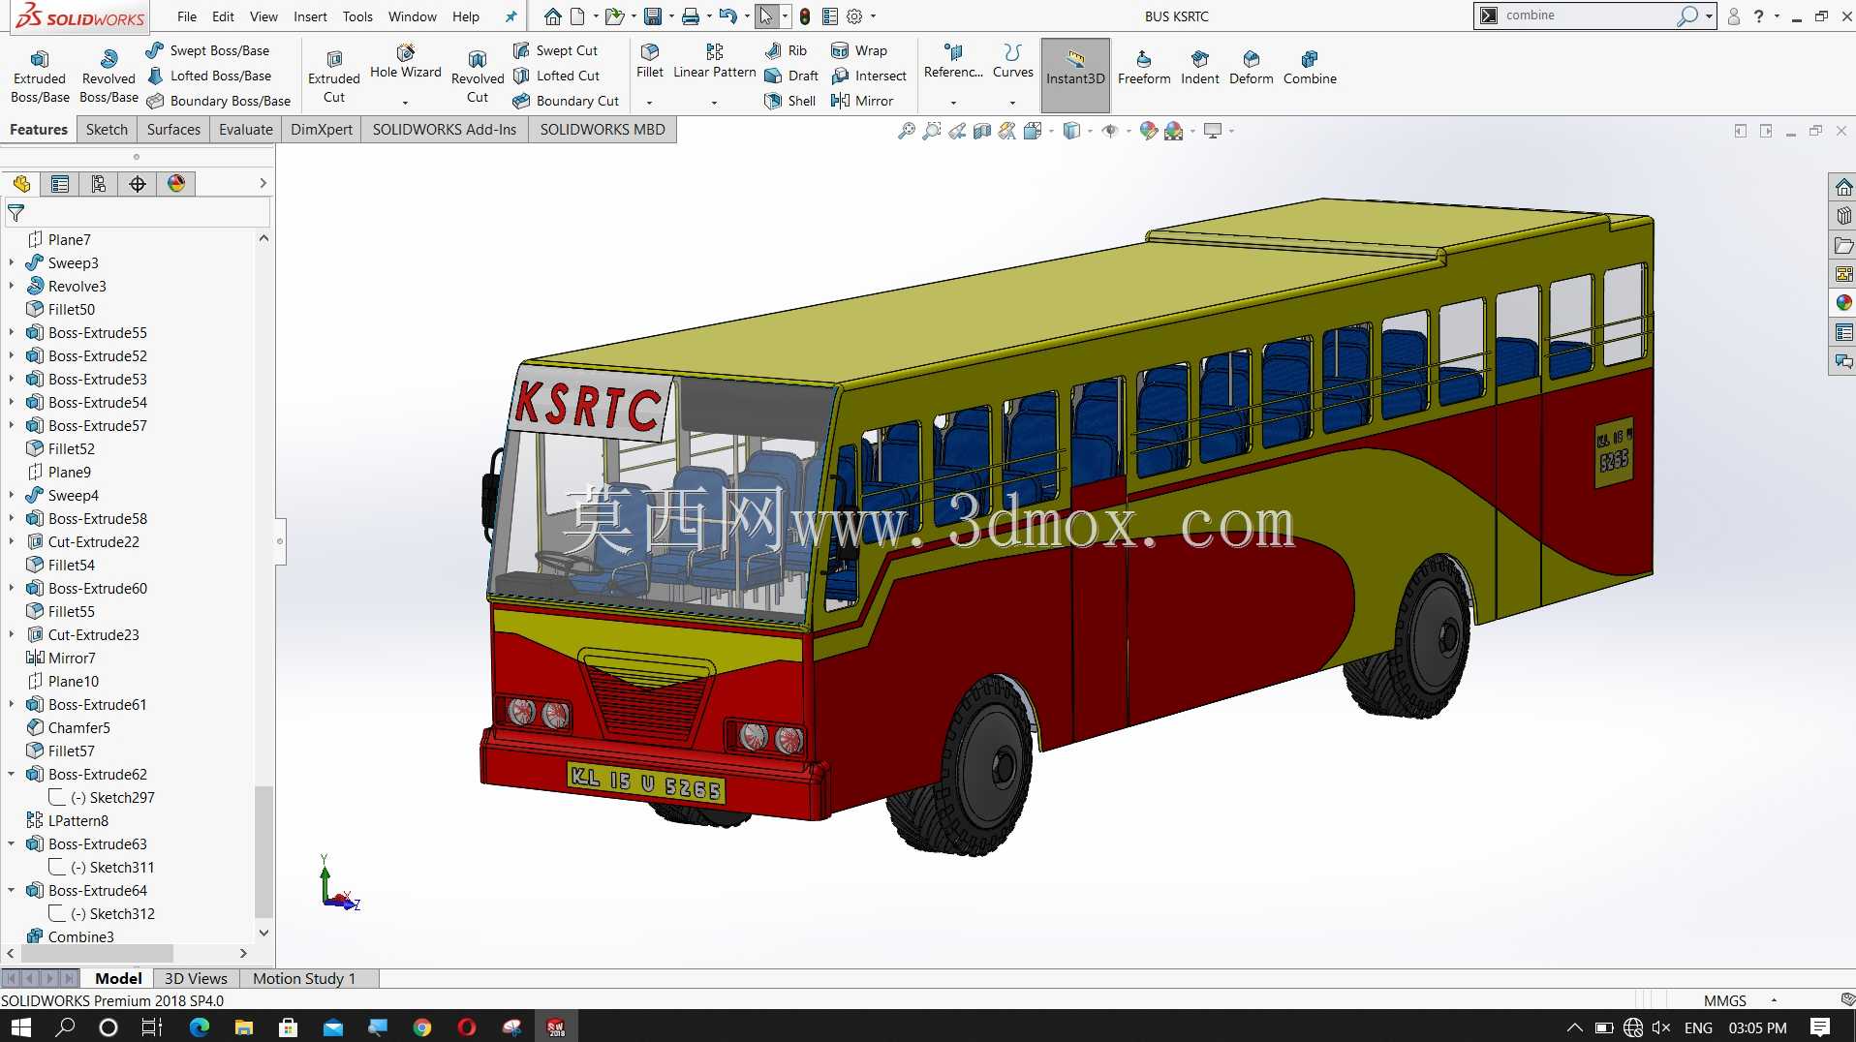Switch to the Sketch tab
1856x1042 pixels.
click(x=107, y=130)
